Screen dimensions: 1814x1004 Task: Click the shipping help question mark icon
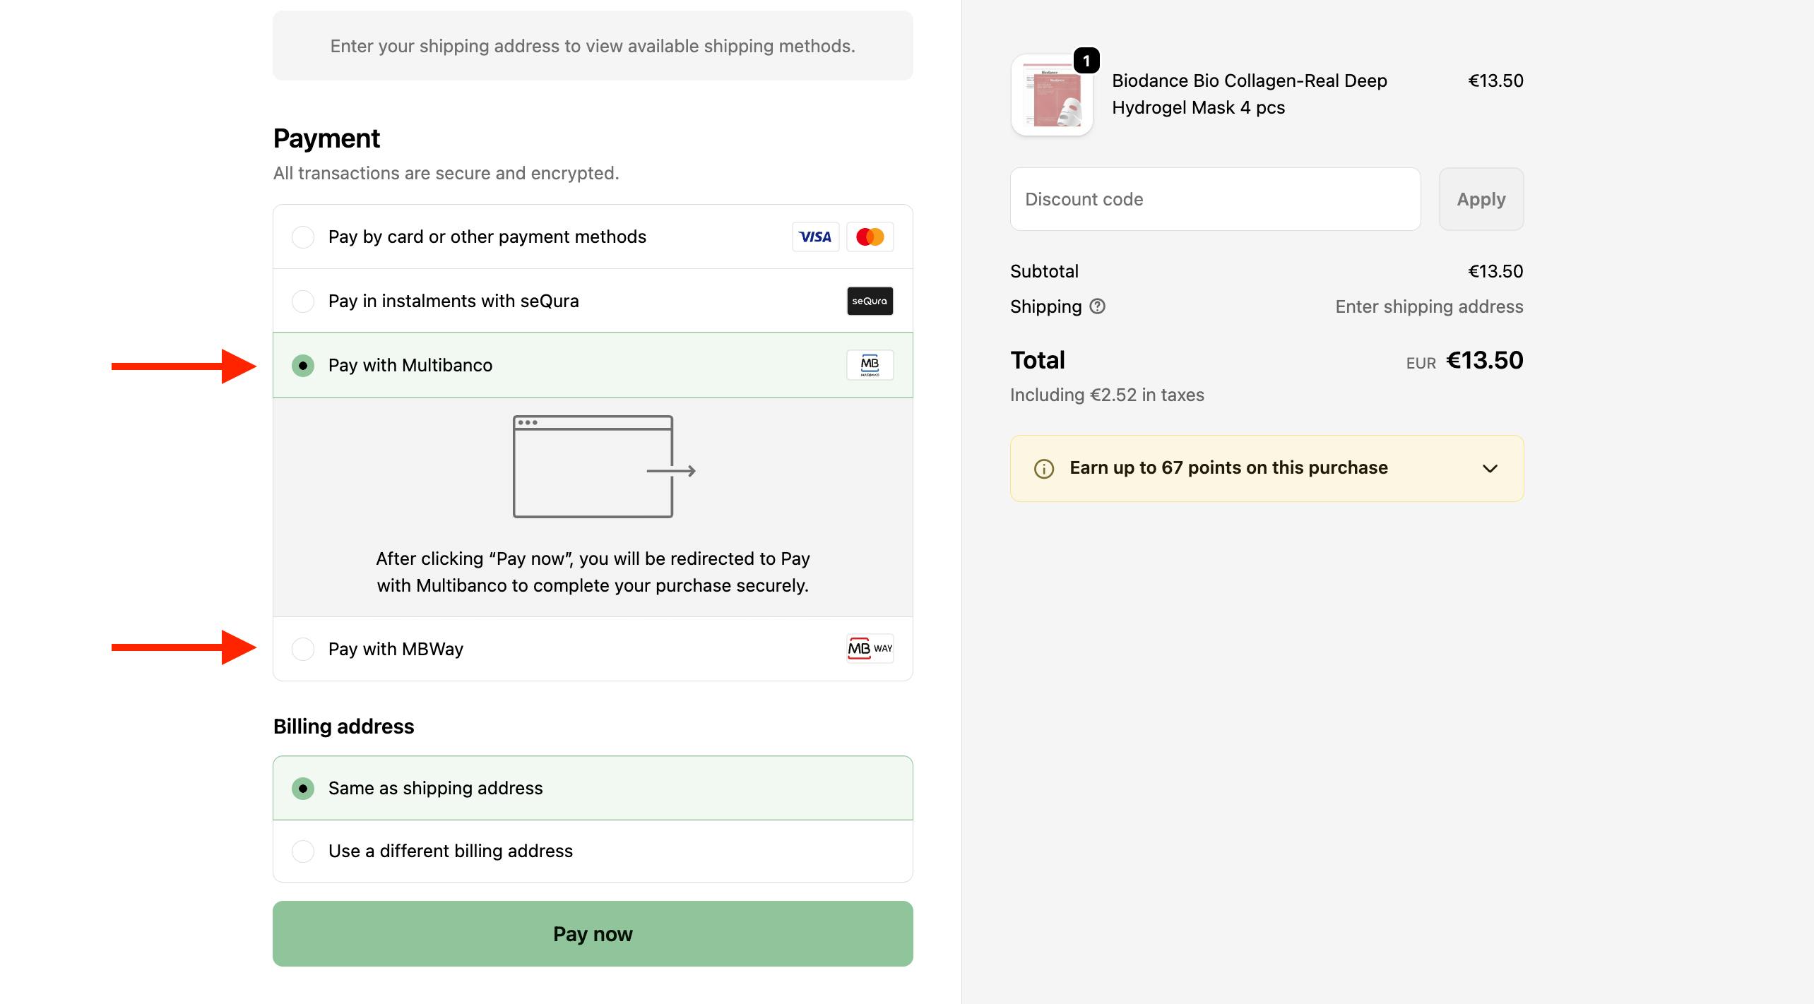pos(1097,306)
